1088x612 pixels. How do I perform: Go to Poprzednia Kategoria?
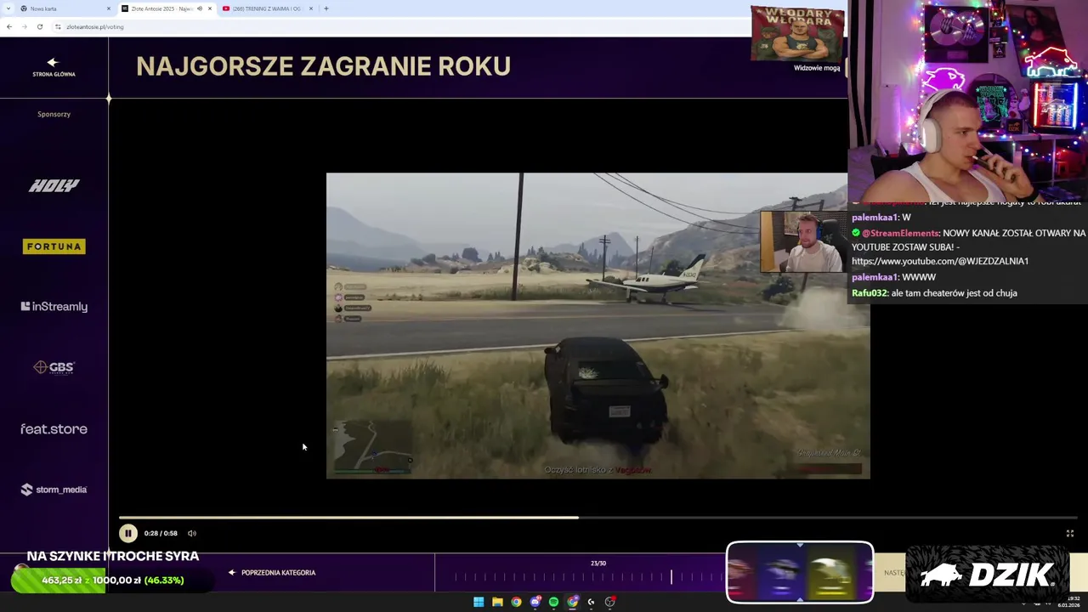[x=272, y=573]
